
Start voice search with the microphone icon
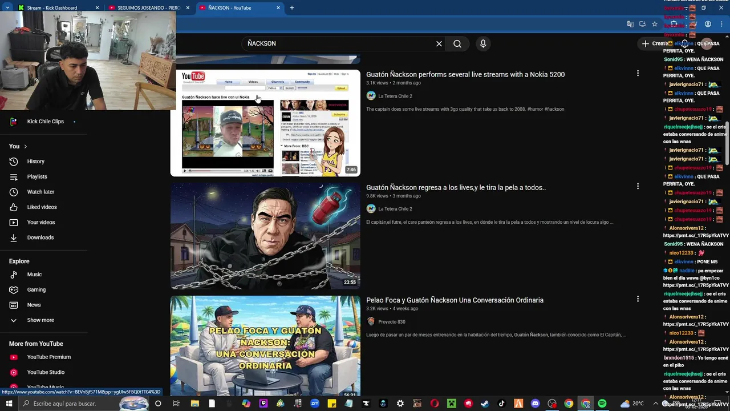click(x=483, y=43)
